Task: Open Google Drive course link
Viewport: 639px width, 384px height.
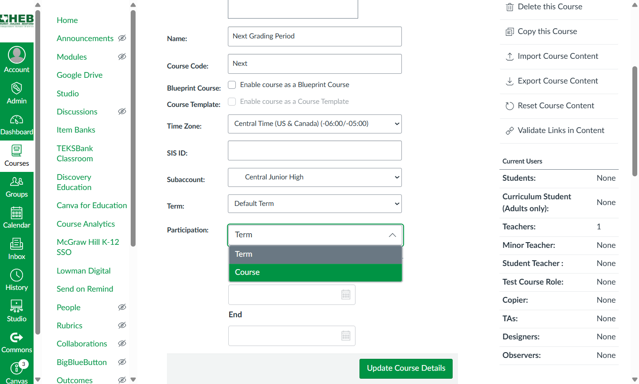Action: (79, 75)
